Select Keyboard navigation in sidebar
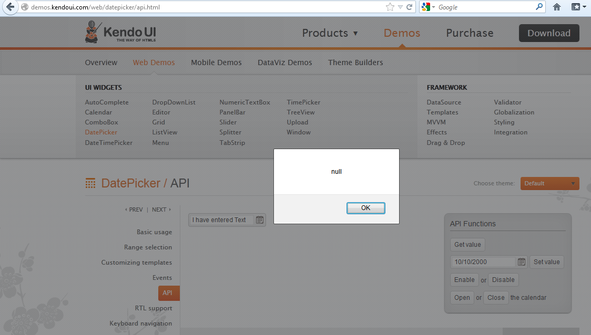The height and width of the screenshot is (335, 591). 140,323
